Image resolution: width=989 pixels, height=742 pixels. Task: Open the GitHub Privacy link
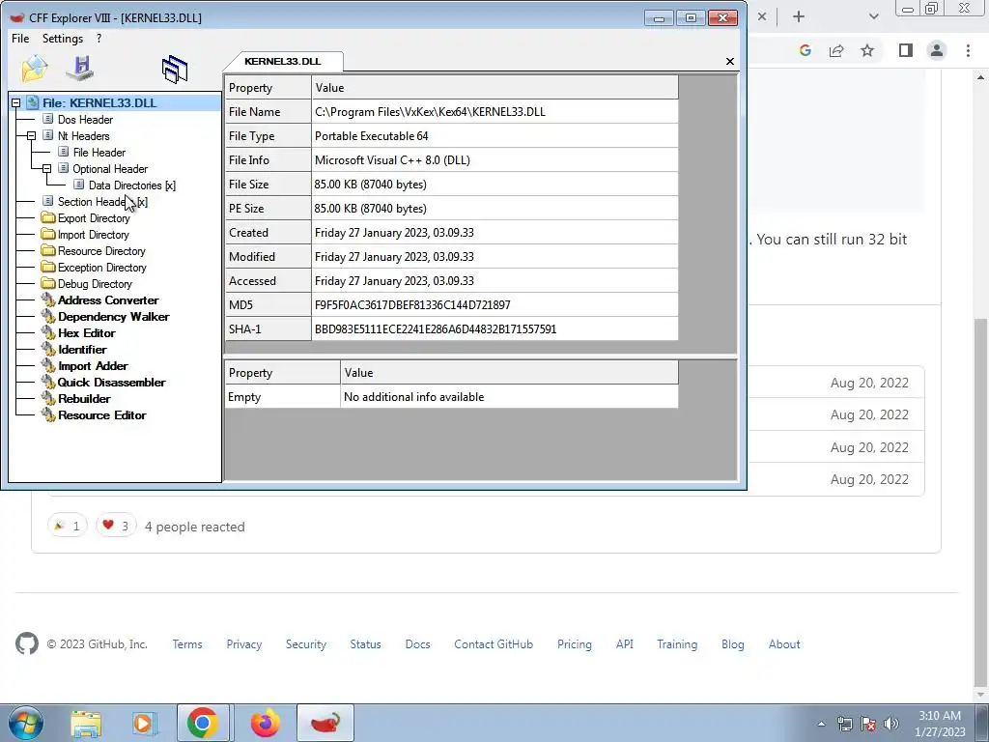click(x=244, y=644)
